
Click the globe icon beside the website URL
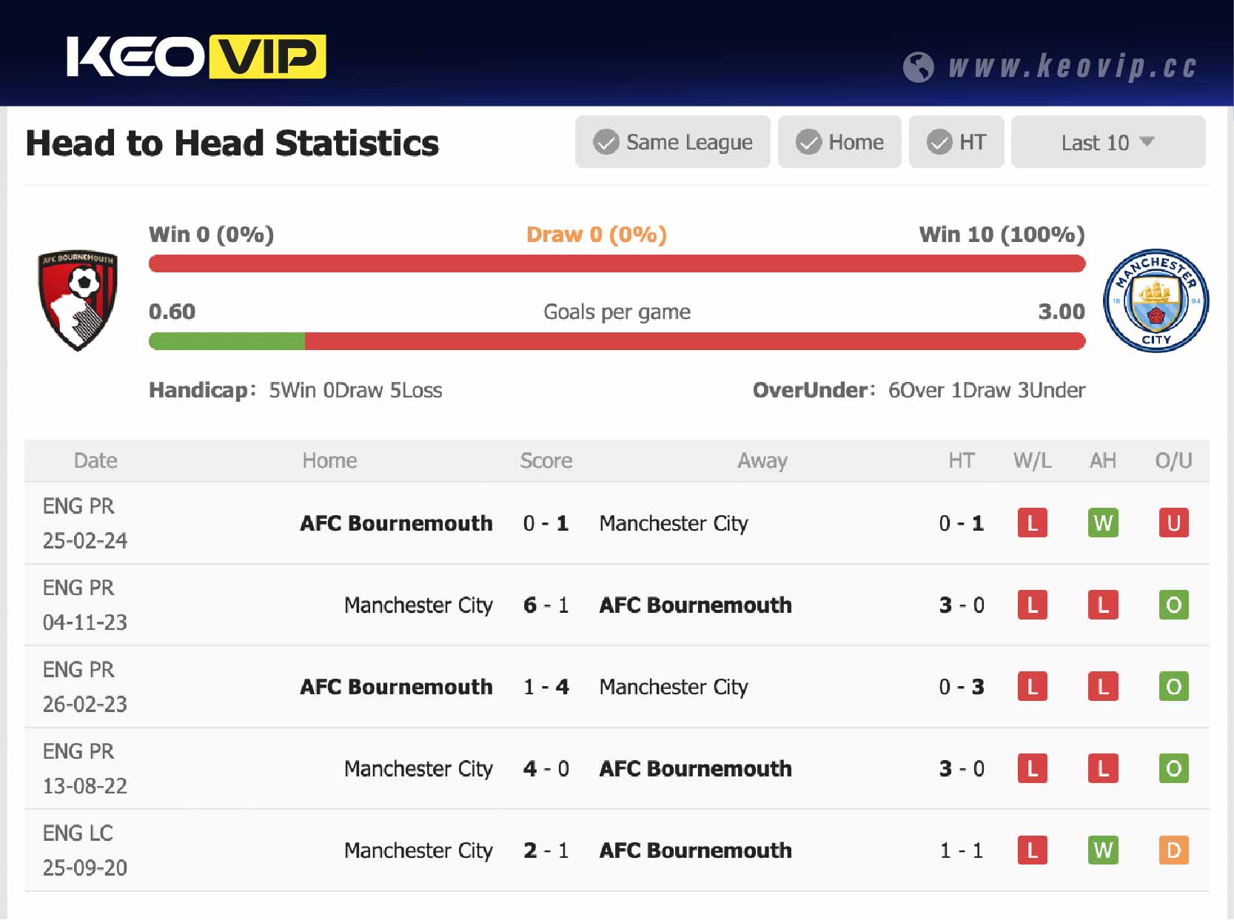click(920, 65)
